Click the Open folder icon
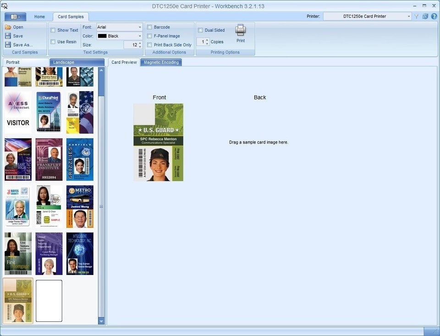 (8, 27)
